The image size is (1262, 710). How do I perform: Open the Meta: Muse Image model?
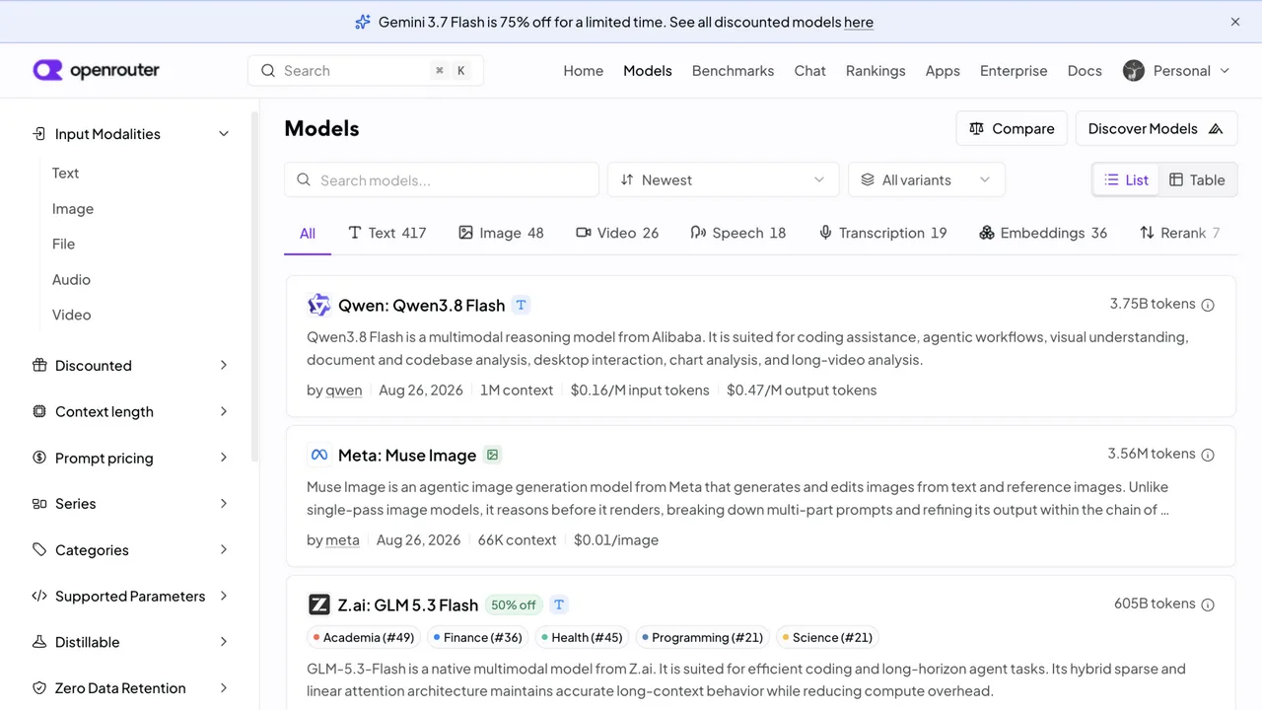pyautogui.click(x=407, y=456)
